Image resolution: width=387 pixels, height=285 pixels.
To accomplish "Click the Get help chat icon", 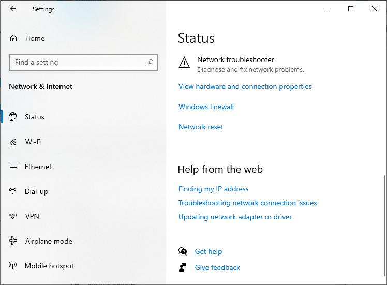I will click(183, 251).
